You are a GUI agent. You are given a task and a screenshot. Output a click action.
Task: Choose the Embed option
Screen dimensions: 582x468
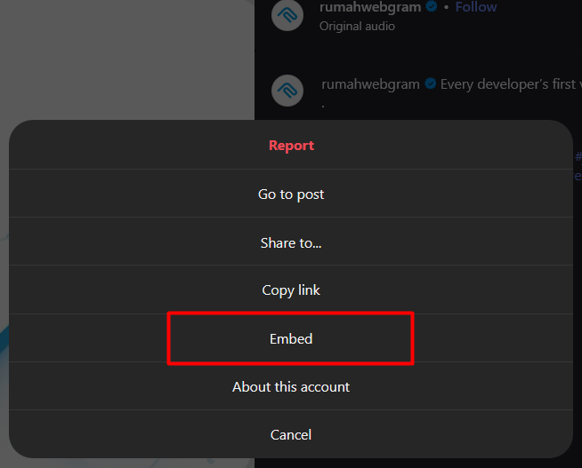point(291,338)
